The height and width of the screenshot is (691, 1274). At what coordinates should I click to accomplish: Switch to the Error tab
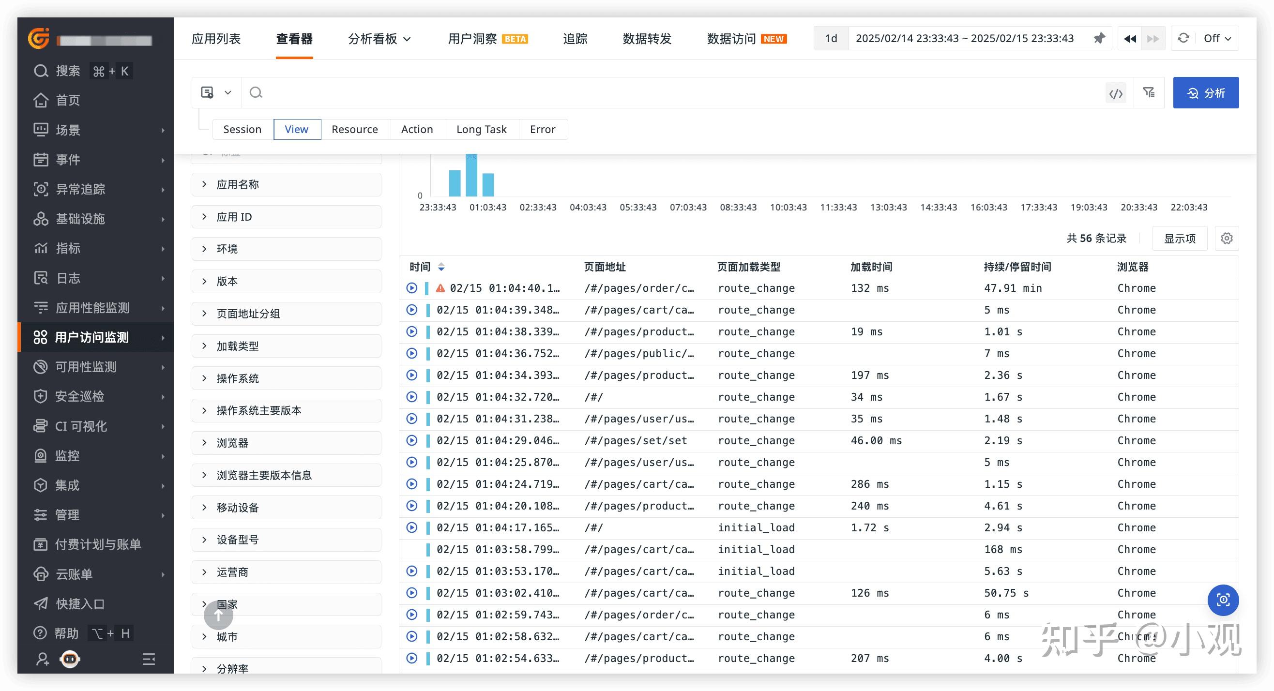tap(543, 129)
